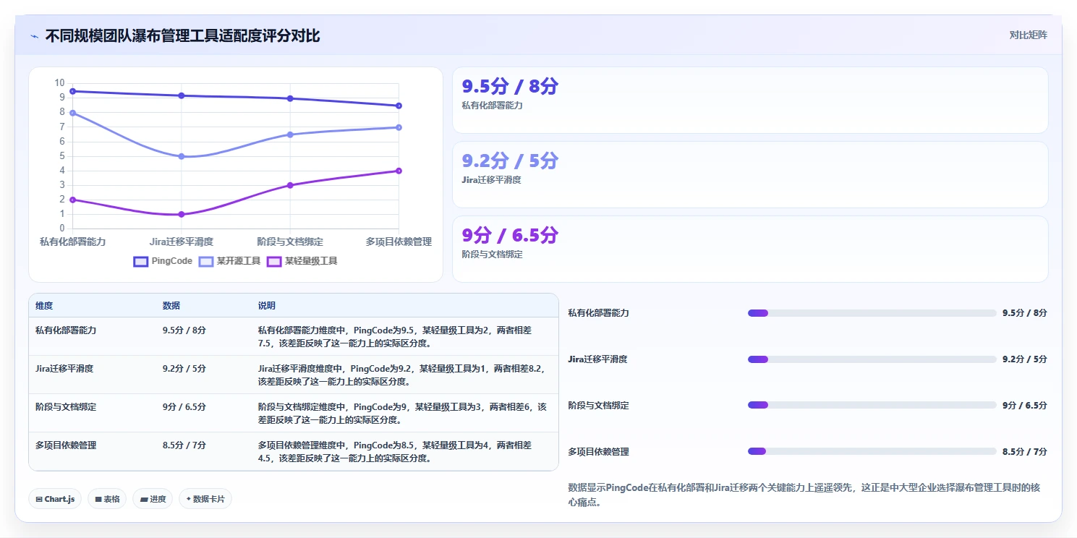
Task: Toggle the 某开源工具 legend swatch
Action: click(x=206, y=261)
